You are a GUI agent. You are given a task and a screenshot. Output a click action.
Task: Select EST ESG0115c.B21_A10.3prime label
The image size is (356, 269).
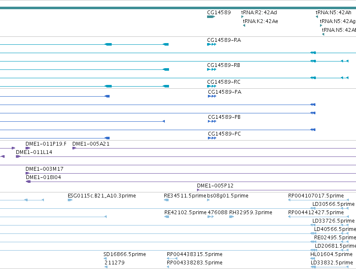pyautogui.click(x=102, y=196)
